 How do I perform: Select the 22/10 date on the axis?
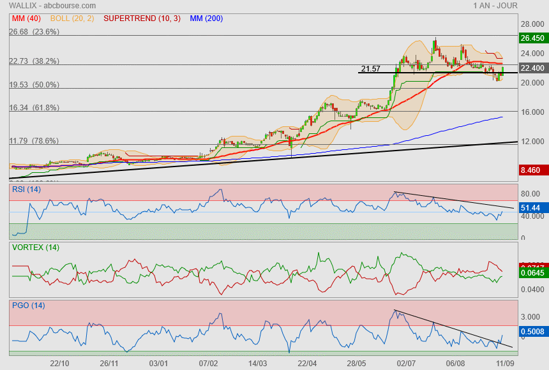tap(59, 363)
